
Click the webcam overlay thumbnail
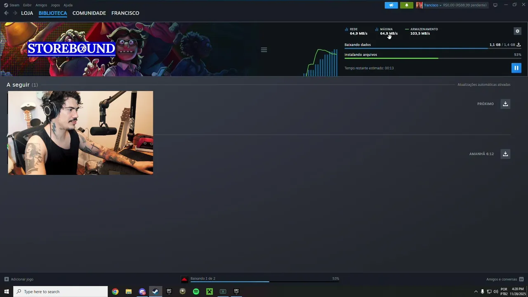point(80,133)
